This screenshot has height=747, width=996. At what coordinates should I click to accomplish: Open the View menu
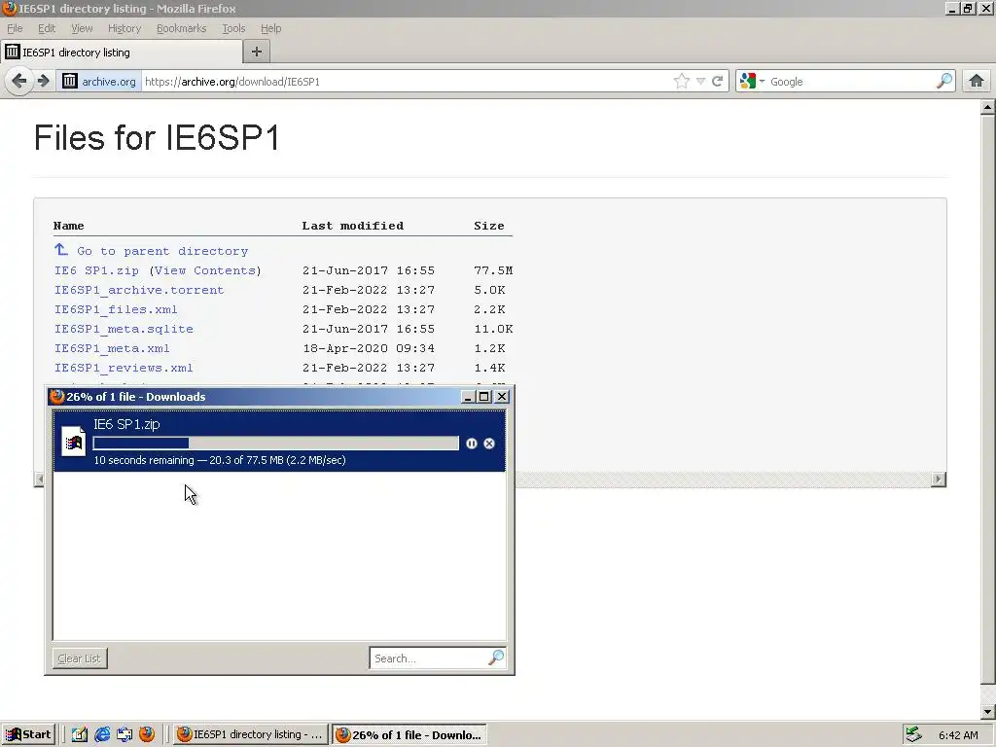(x=82, y=28)
